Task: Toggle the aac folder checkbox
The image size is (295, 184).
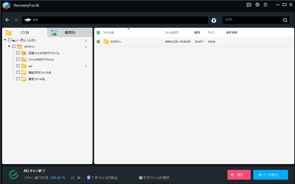Action: point(18,66)
